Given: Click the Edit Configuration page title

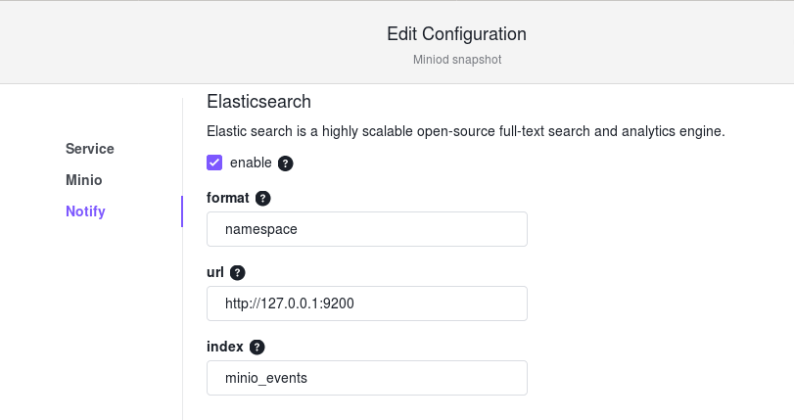Looking at the screenshot, I should (457, 34).
